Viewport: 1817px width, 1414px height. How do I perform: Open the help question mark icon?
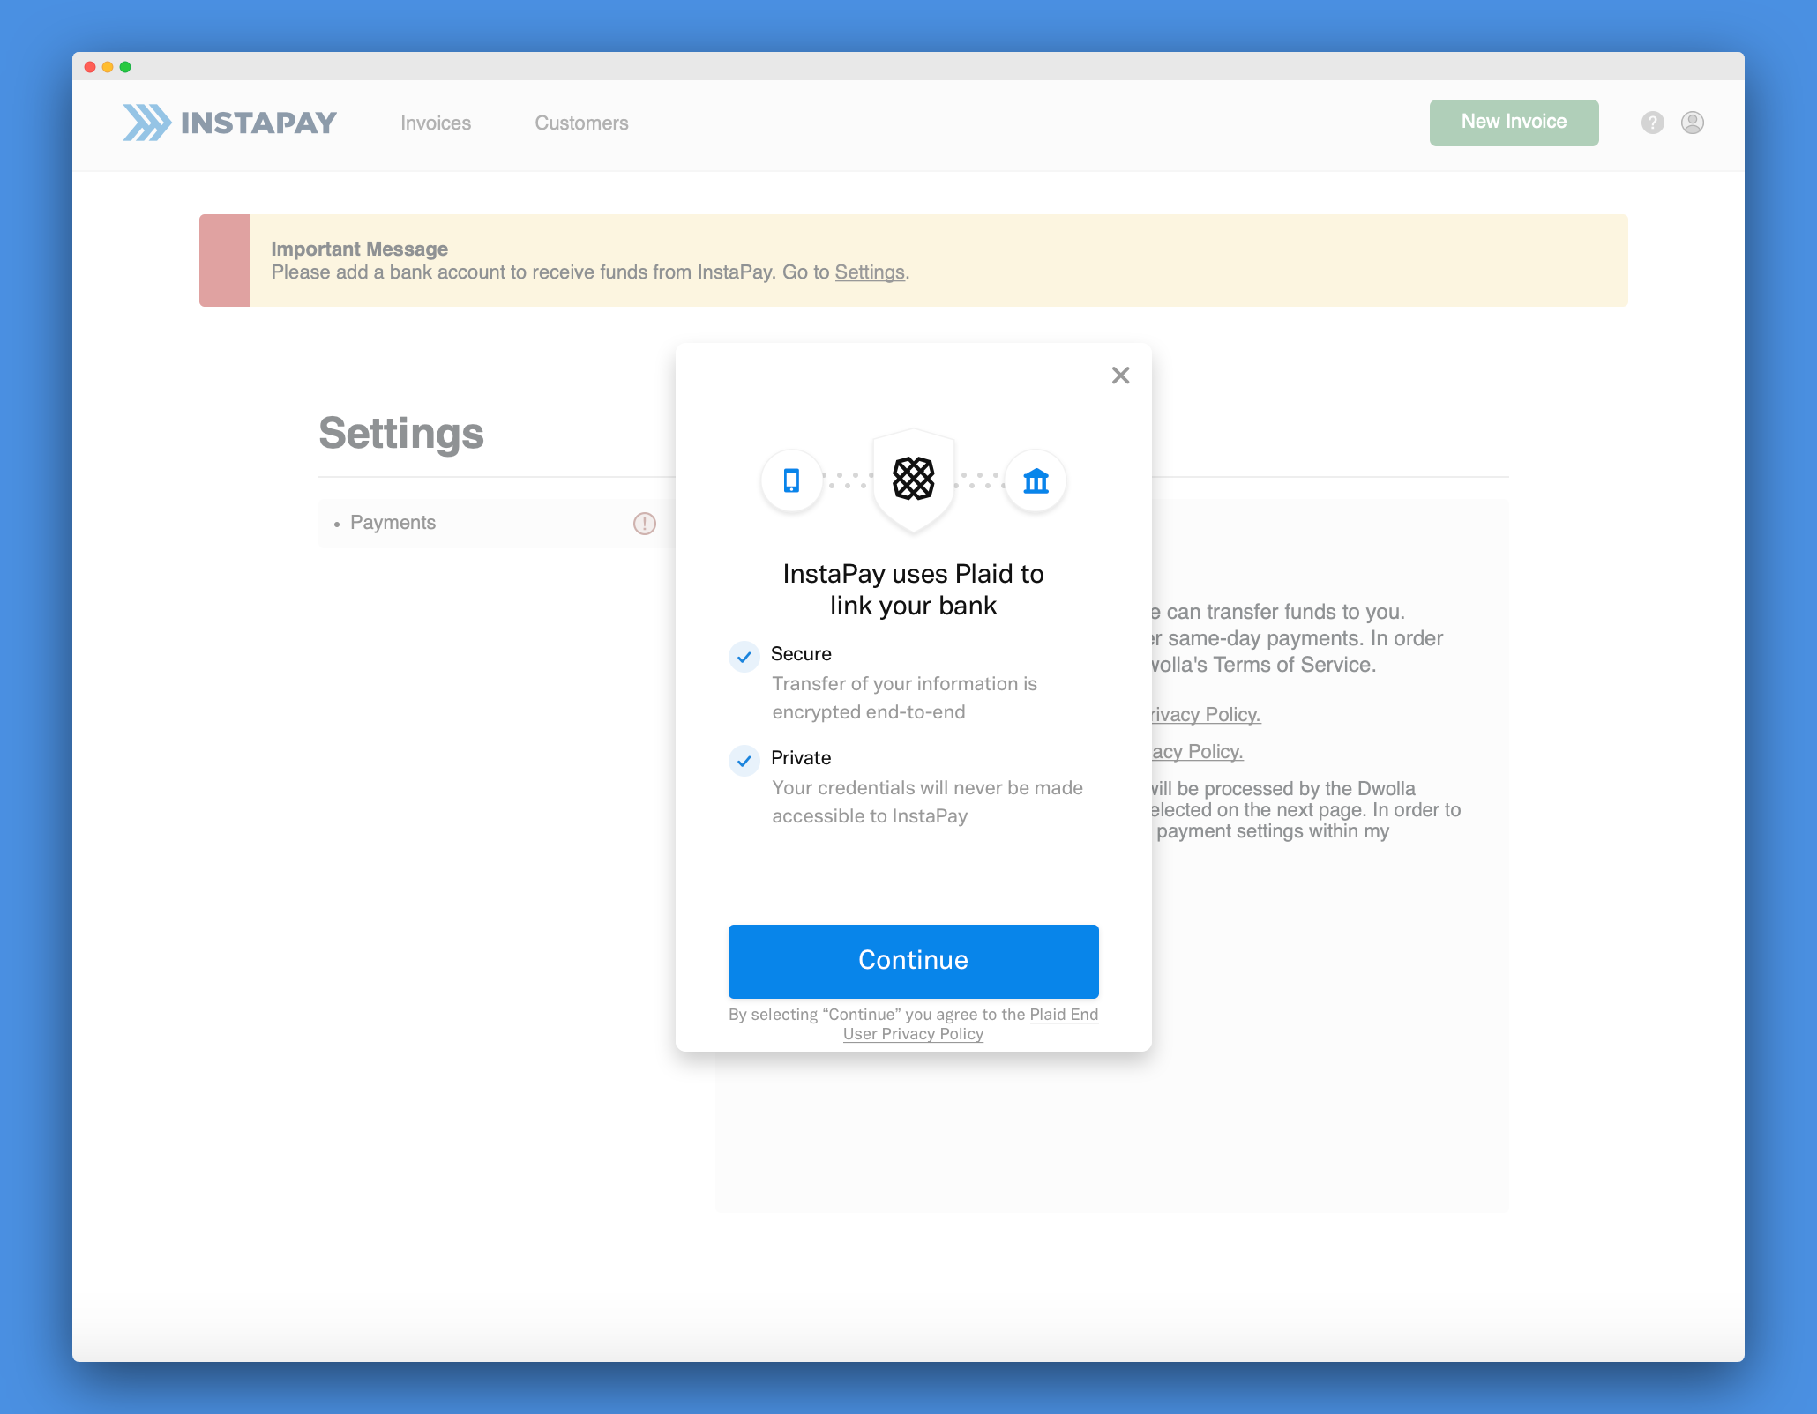coord(1652,123)
